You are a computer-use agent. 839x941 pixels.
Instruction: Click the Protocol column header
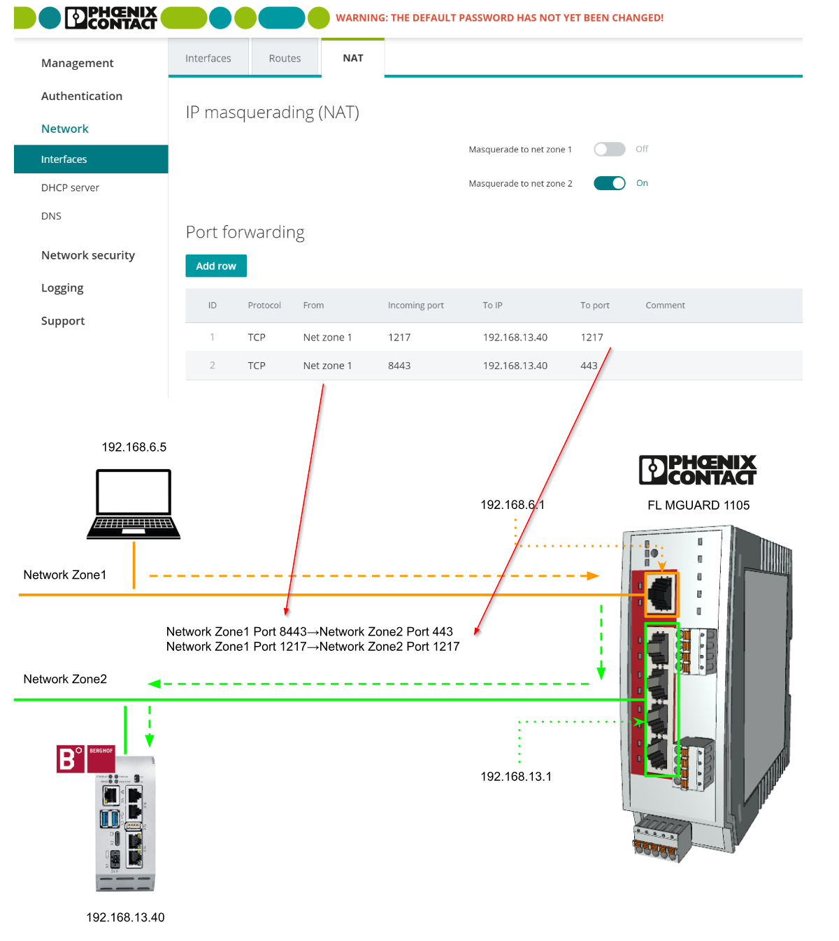[264, 306]
